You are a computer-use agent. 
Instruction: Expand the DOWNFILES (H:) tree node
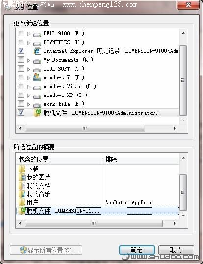pyautogui.click(x=28, y=43)
